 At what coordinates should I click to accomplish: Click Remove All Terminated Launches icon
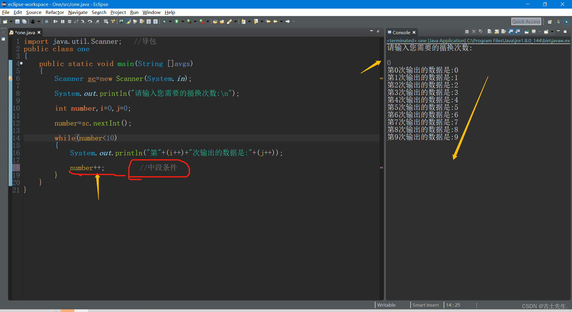pyautogui.click(x=481, y=32)
